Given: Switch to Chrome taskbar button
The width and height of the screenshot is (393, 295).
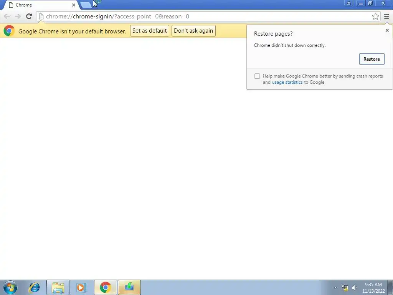Looking at the screenshot, I should pos(106,287).
